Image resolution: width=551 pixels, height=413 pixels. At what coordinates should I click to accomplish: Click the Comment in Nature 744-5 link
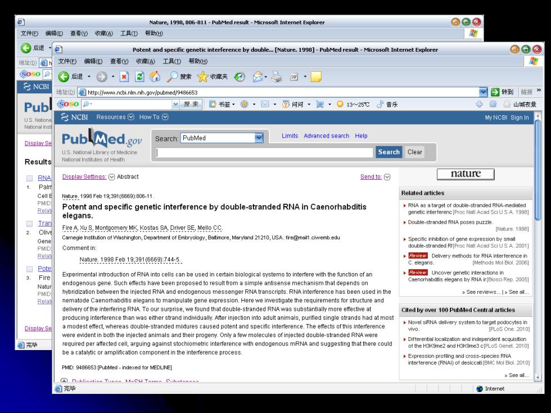(x=130, y=260)
